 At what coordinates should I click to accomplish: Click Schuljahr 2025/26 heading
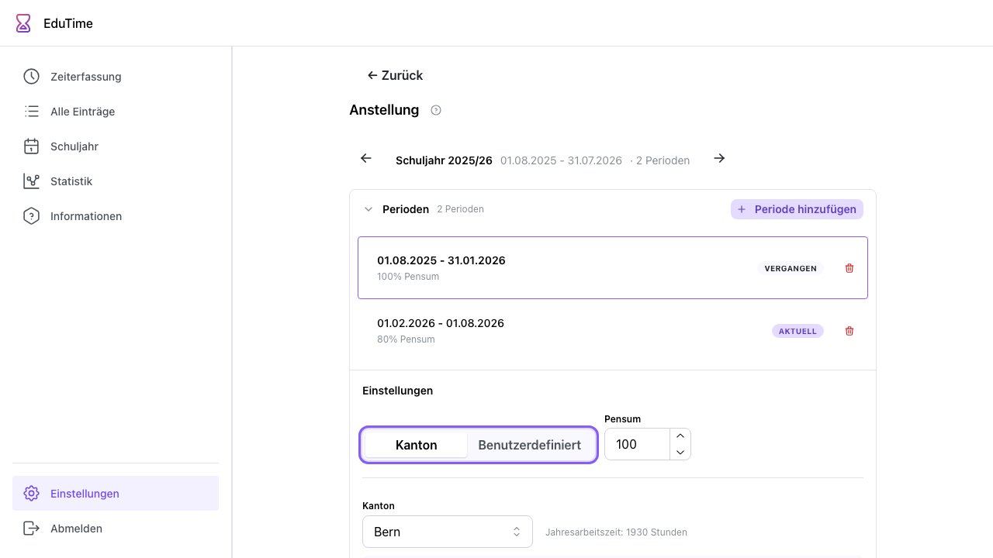coord(444,160)
